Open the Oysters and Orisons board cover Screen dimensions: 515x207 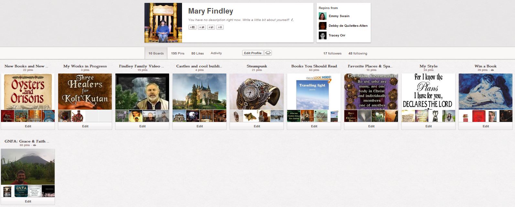[28, 92]
